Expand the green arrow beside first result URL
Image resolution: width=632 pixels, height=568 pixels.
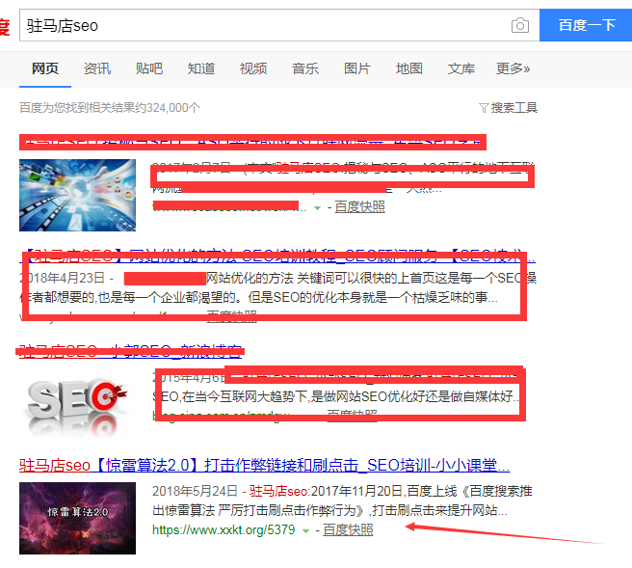pyautogui.click(x=317, y=208)
